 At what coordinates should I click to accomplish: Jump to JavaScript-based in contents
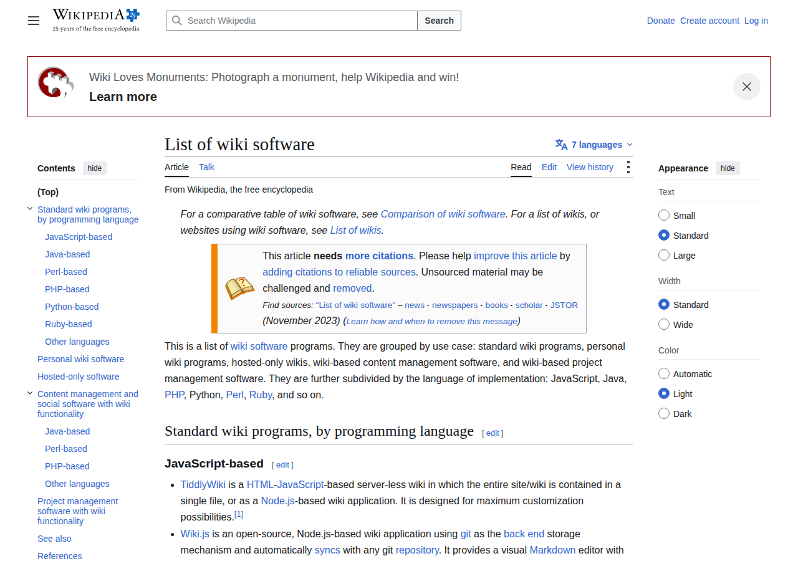[x=79, y=237]
